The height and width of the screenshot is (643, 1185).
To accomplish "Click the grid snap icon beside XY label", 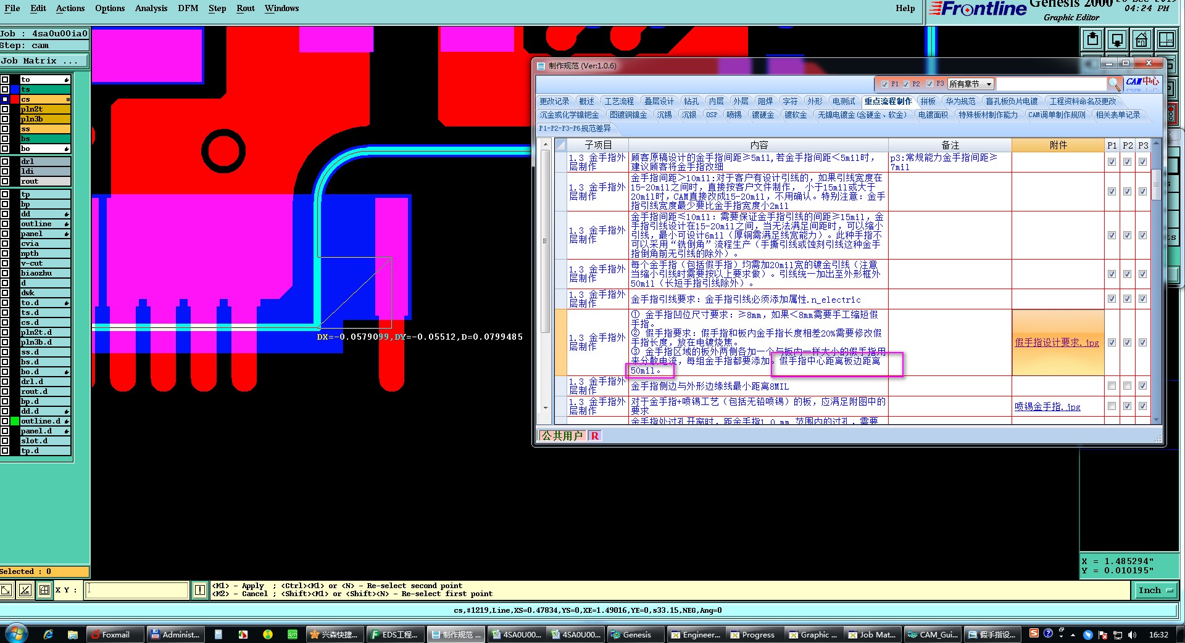I will 44,590.
